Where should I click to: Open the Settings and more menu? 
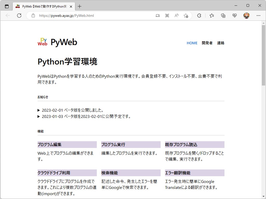[258, 16]
